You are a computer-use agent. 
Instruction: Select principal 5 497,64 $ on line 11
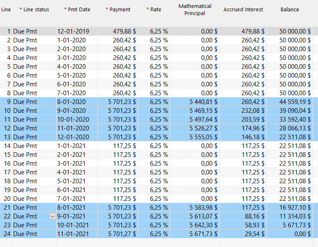(x=194, y=120)
